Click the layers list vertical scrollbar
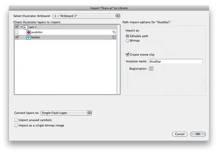 118,59
